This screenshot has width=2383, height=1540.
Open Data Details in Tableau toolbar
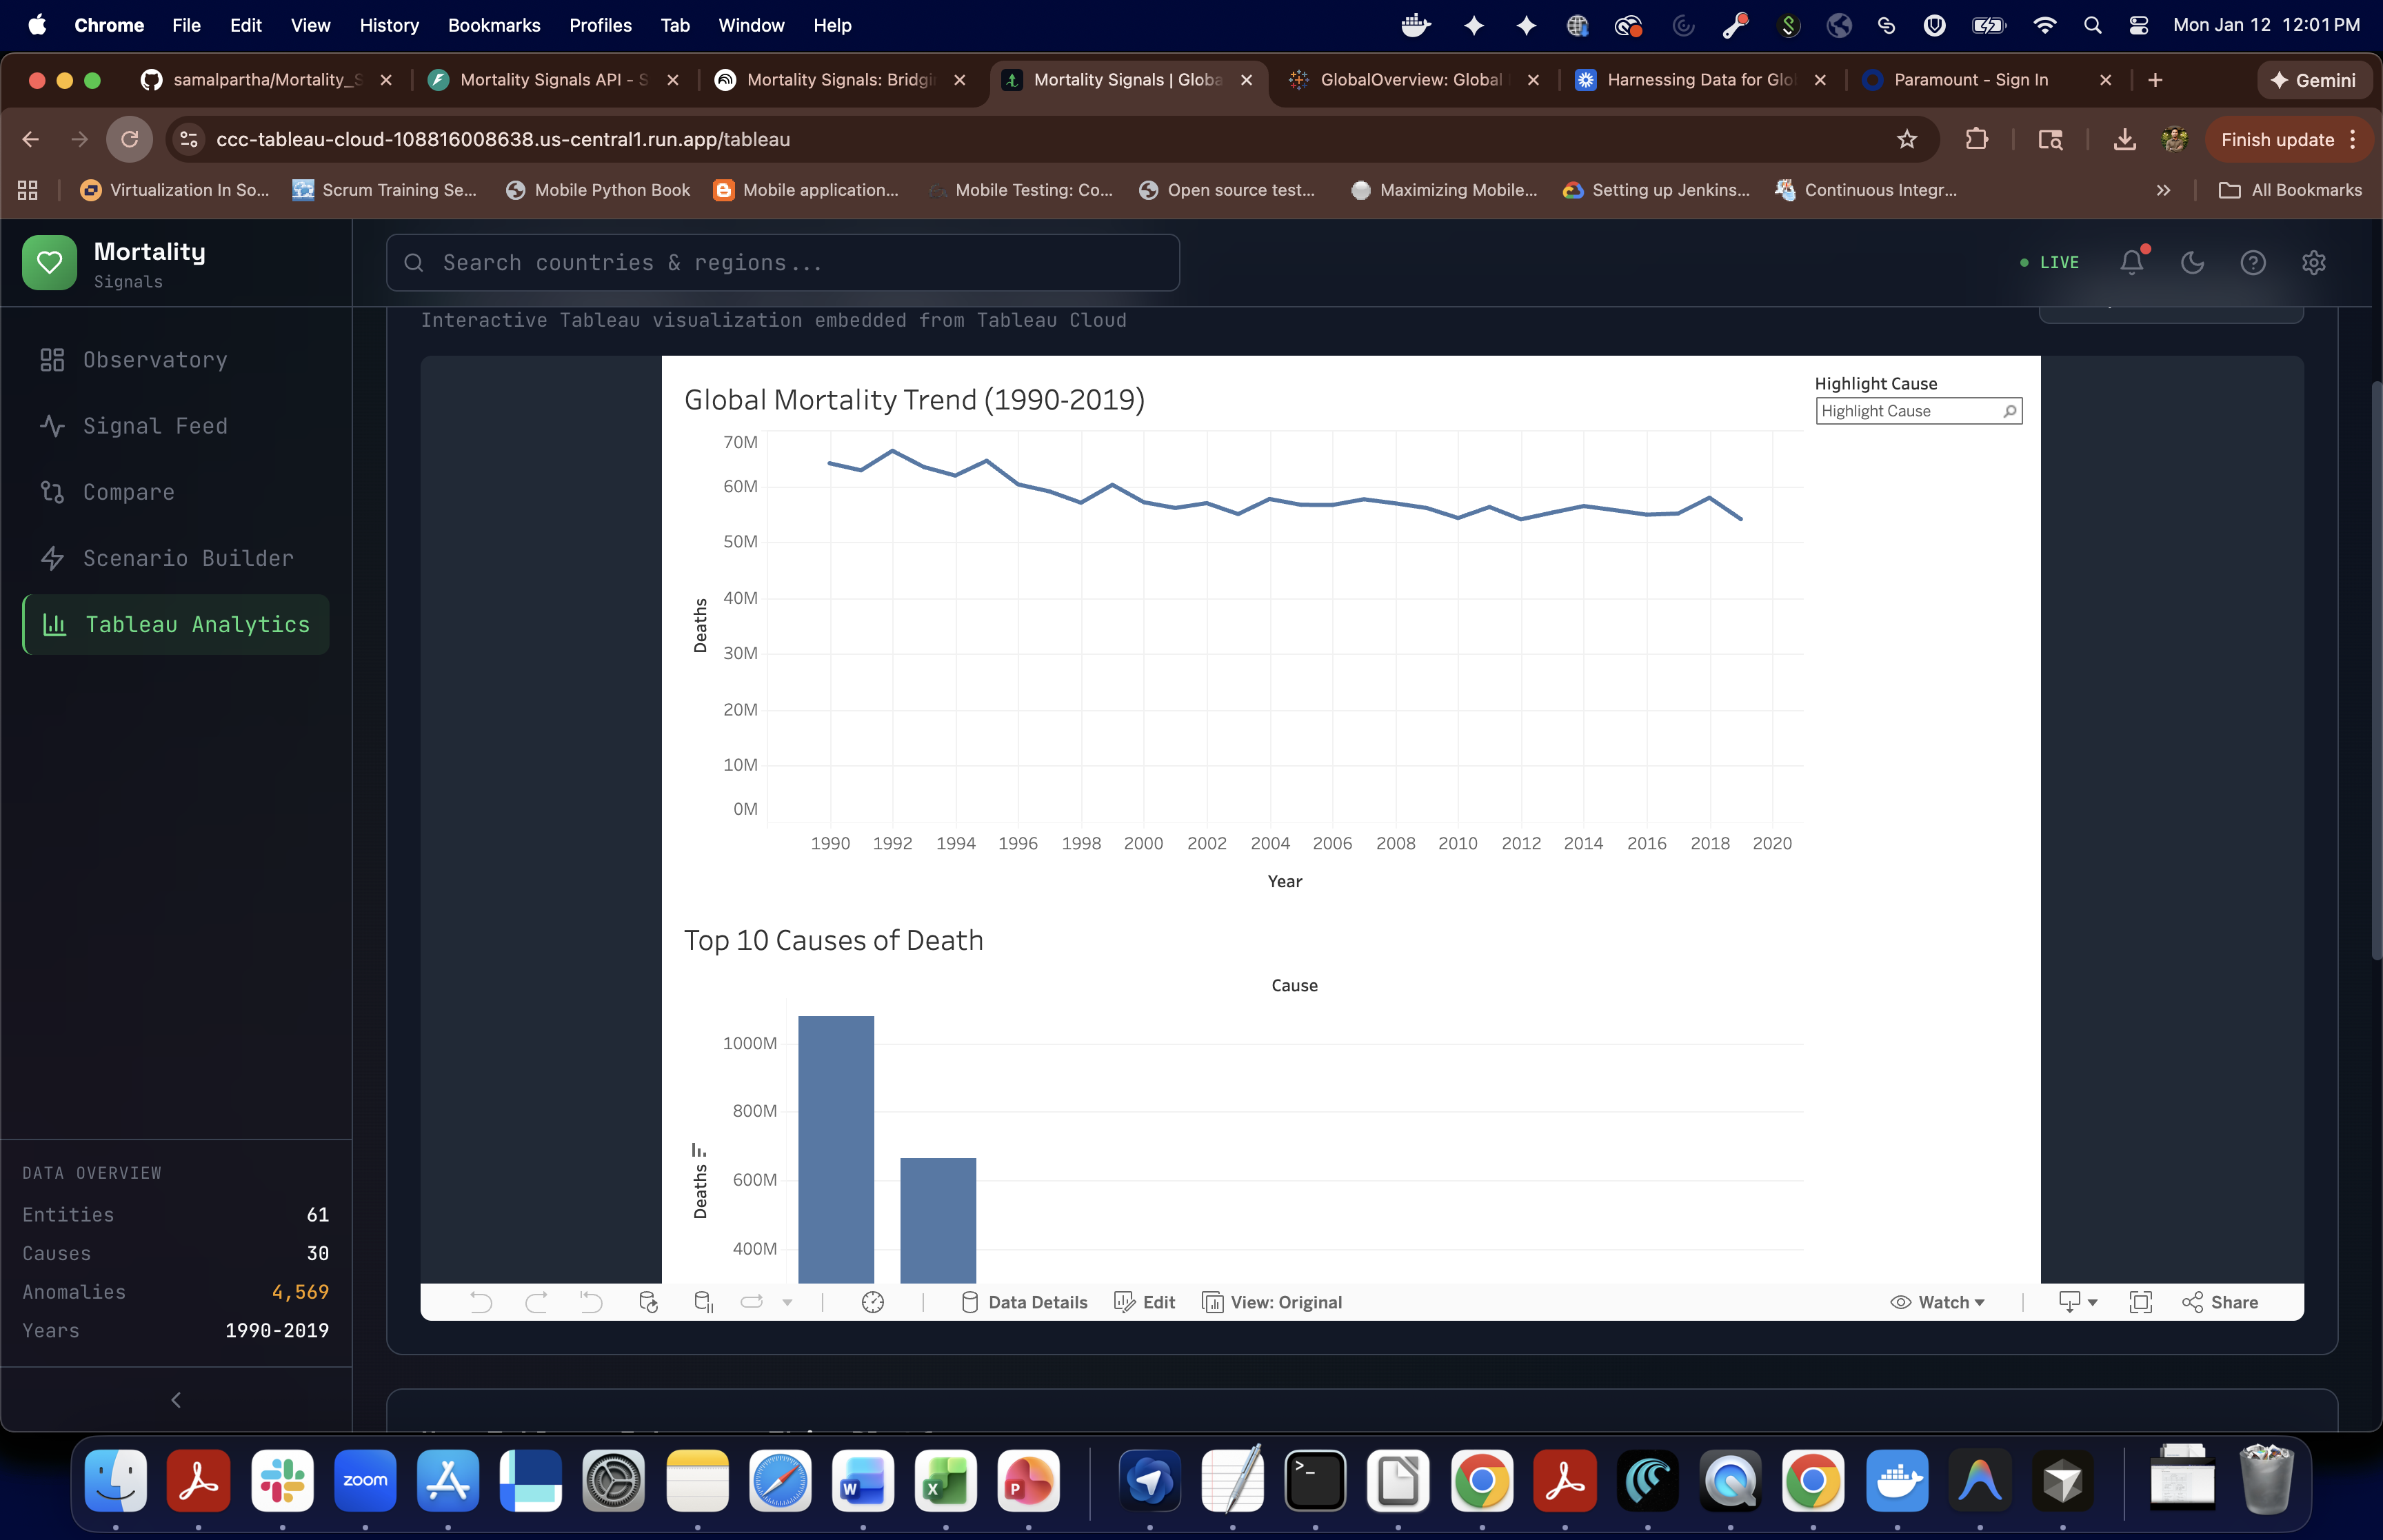coord(1024,1301)
